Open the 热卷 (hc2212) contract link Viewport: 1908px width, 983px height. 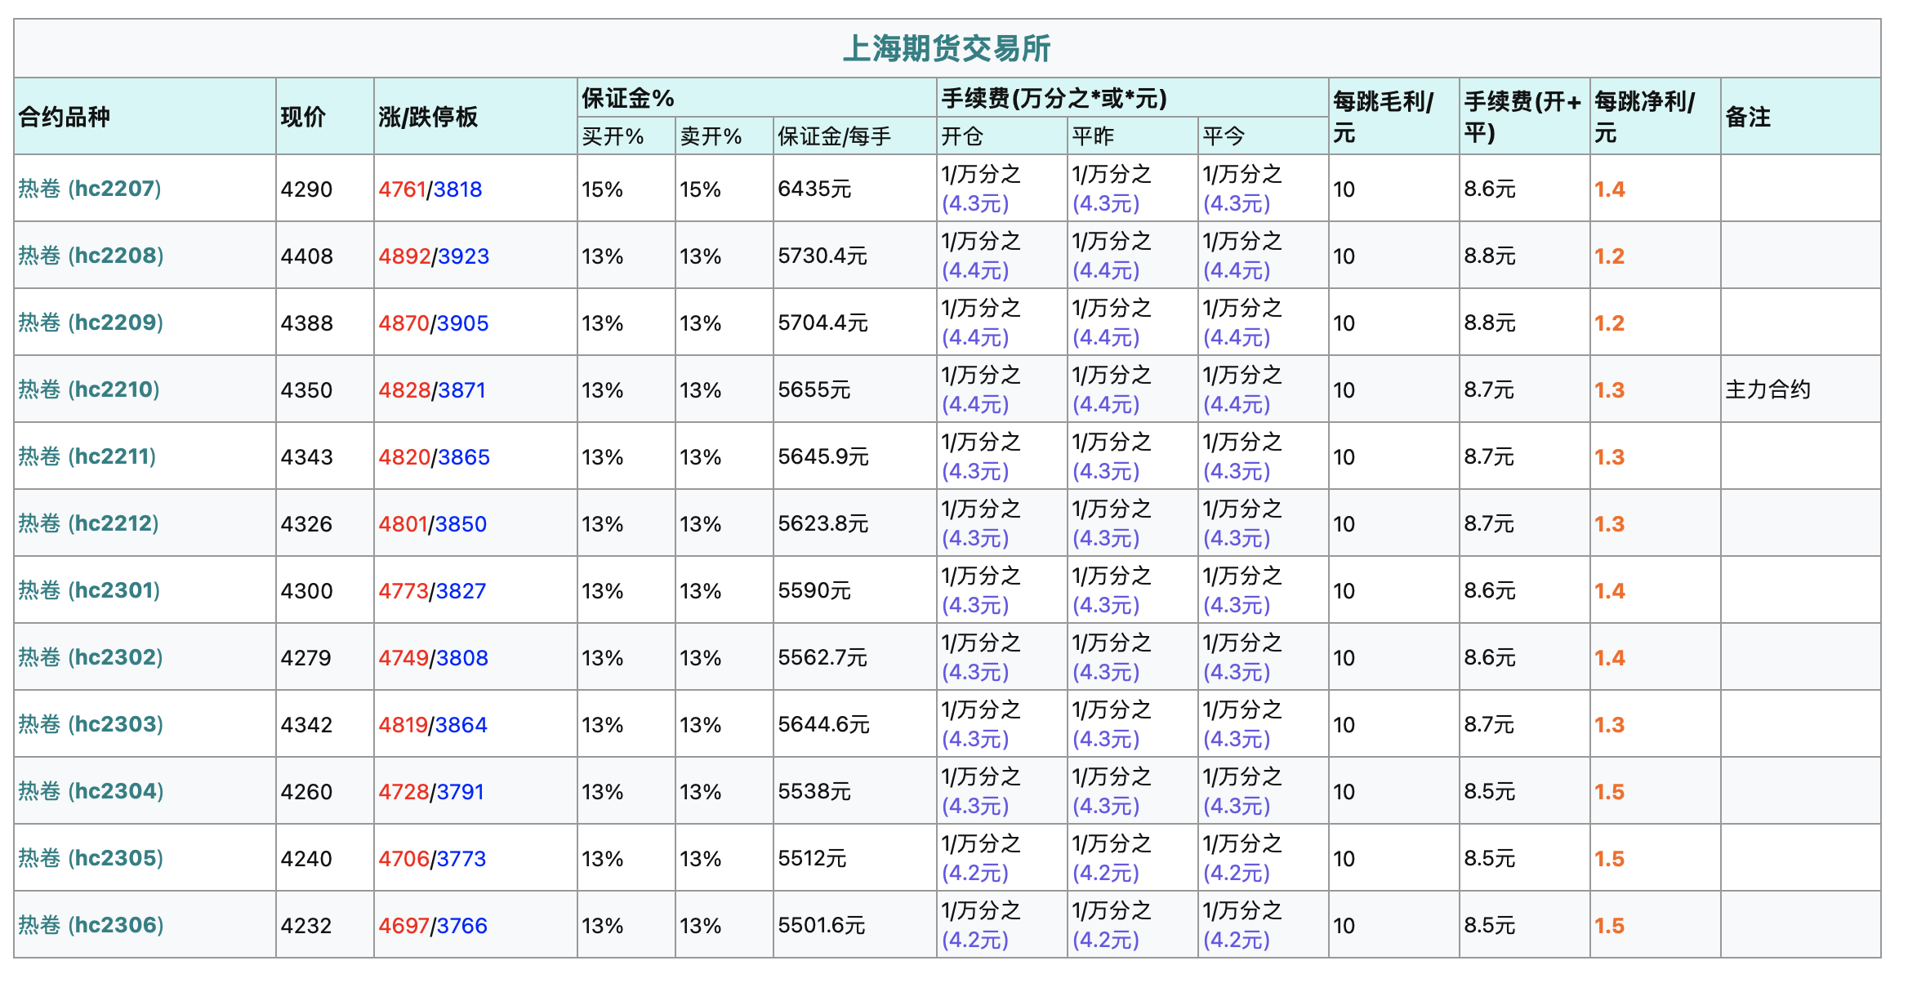89,523
